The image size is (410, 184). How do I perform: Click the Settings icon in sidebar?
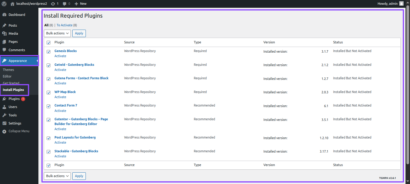click(x=4, y=123)
